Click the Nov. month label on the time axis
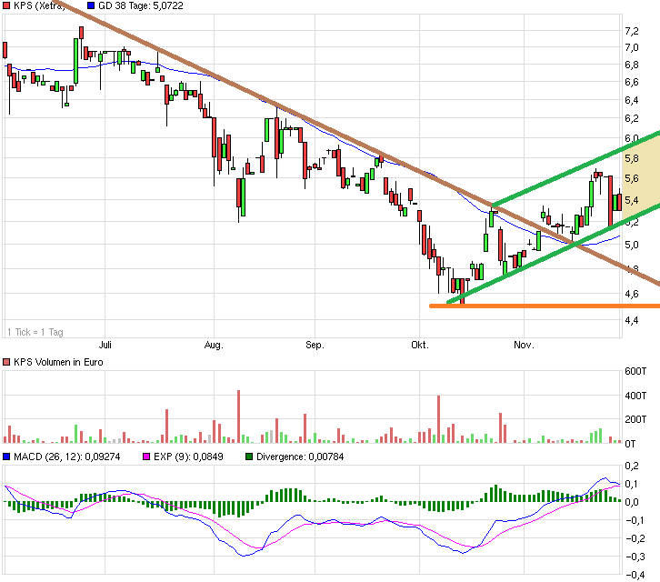The width and height of the screenshot is (660, 582). coord(523,346)
